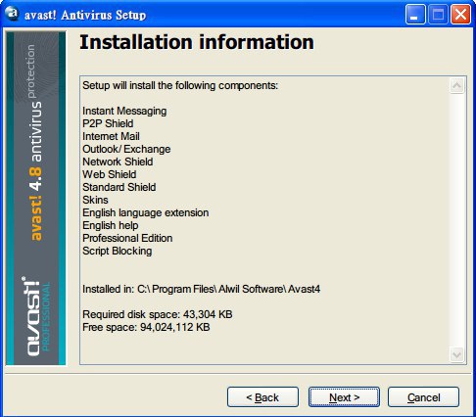Select 'Professional Edition' line

click(127, 238)
